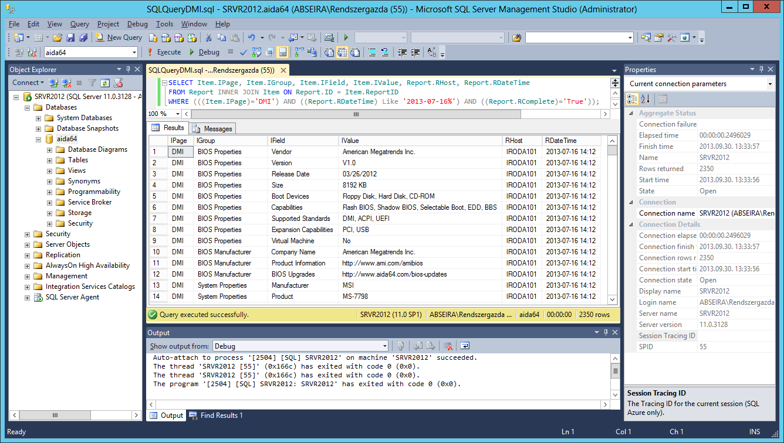This screenshot has height=443, width=784.
Task: Click the New Query button
Action: click(x=119, y=37)
